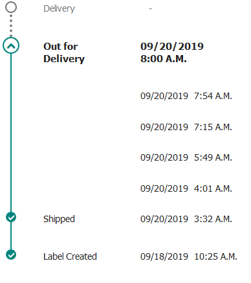Screen dimensions: 251x283
Task: Click the dotted line below Delivery circle
Action: pyautogui.click(x=11, y=25)
